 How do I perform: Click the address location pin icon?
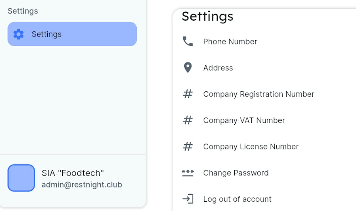click(188, 67)
